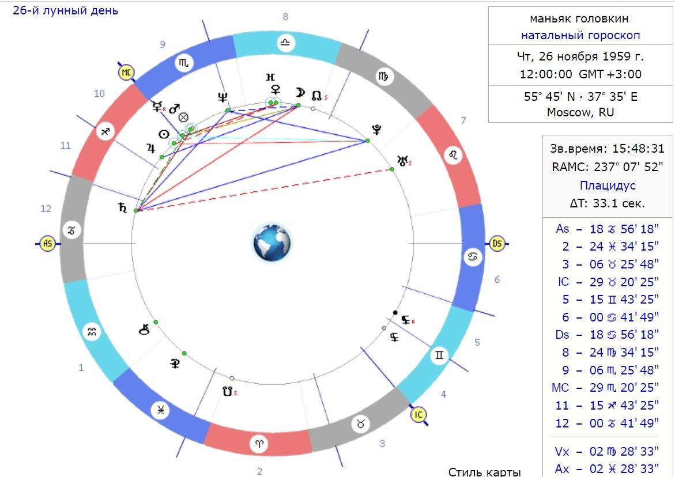Screen dimensions: 675x477
Task: Click the 'ΔT: 33.1 сек.' value
Action: (x=607, y=203)
